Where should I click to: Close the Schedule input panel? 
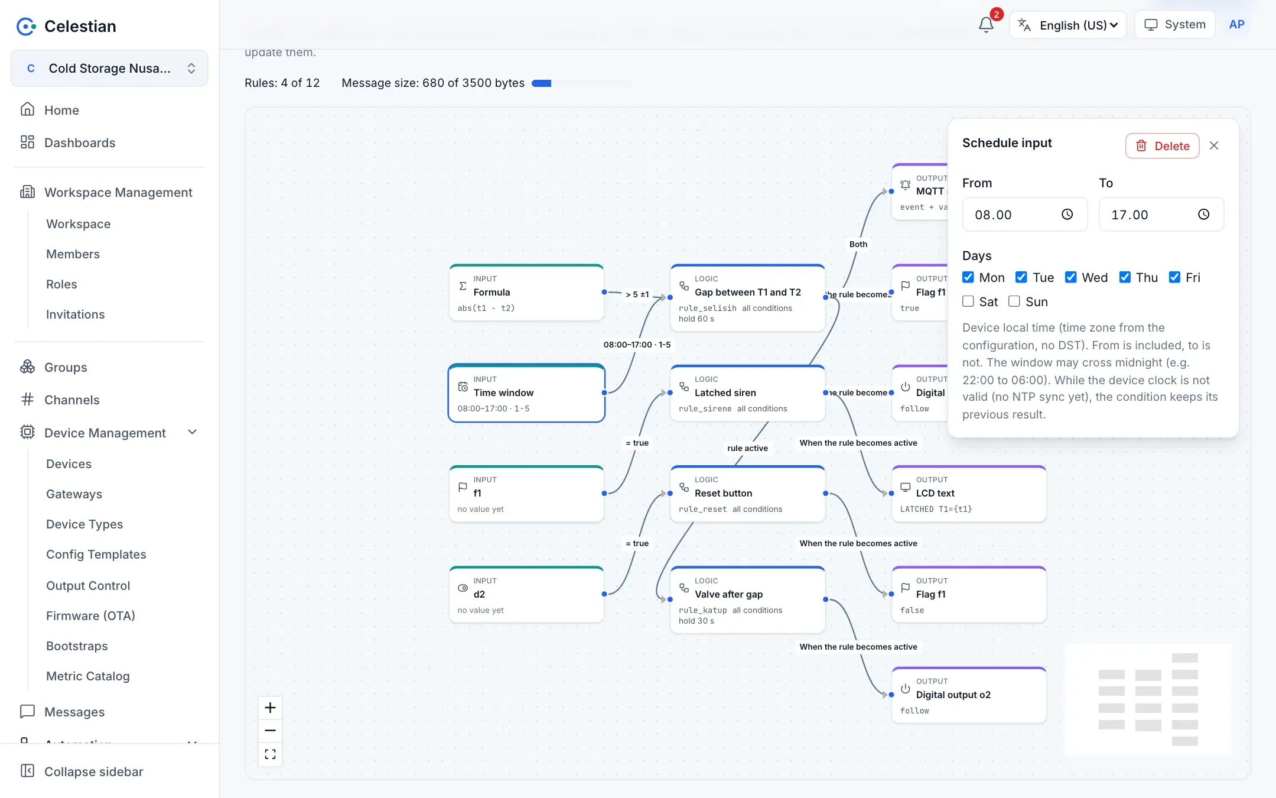[1214, 145]
